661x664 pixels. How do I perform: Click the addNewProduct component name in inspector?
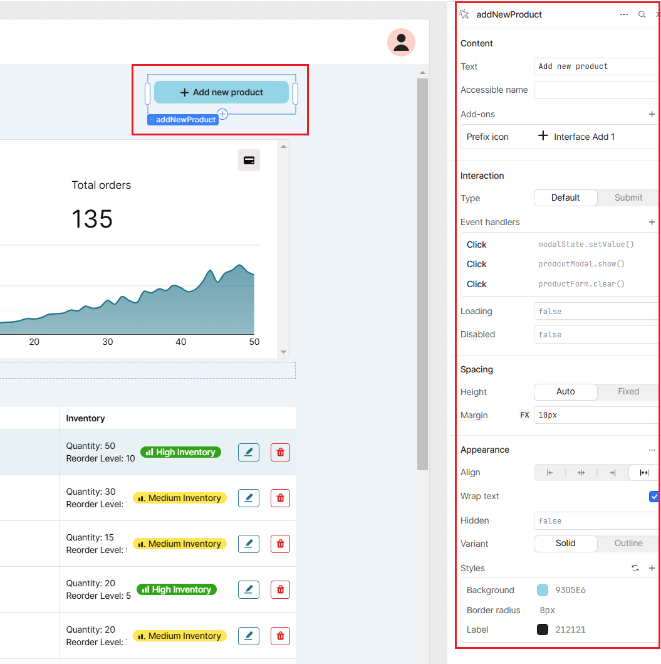pos(509,14)
